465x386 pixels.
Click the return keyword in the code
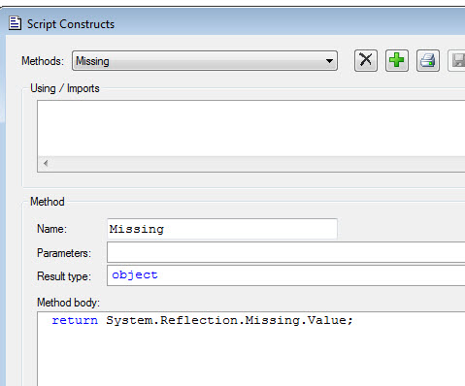(x=75, y=320)
